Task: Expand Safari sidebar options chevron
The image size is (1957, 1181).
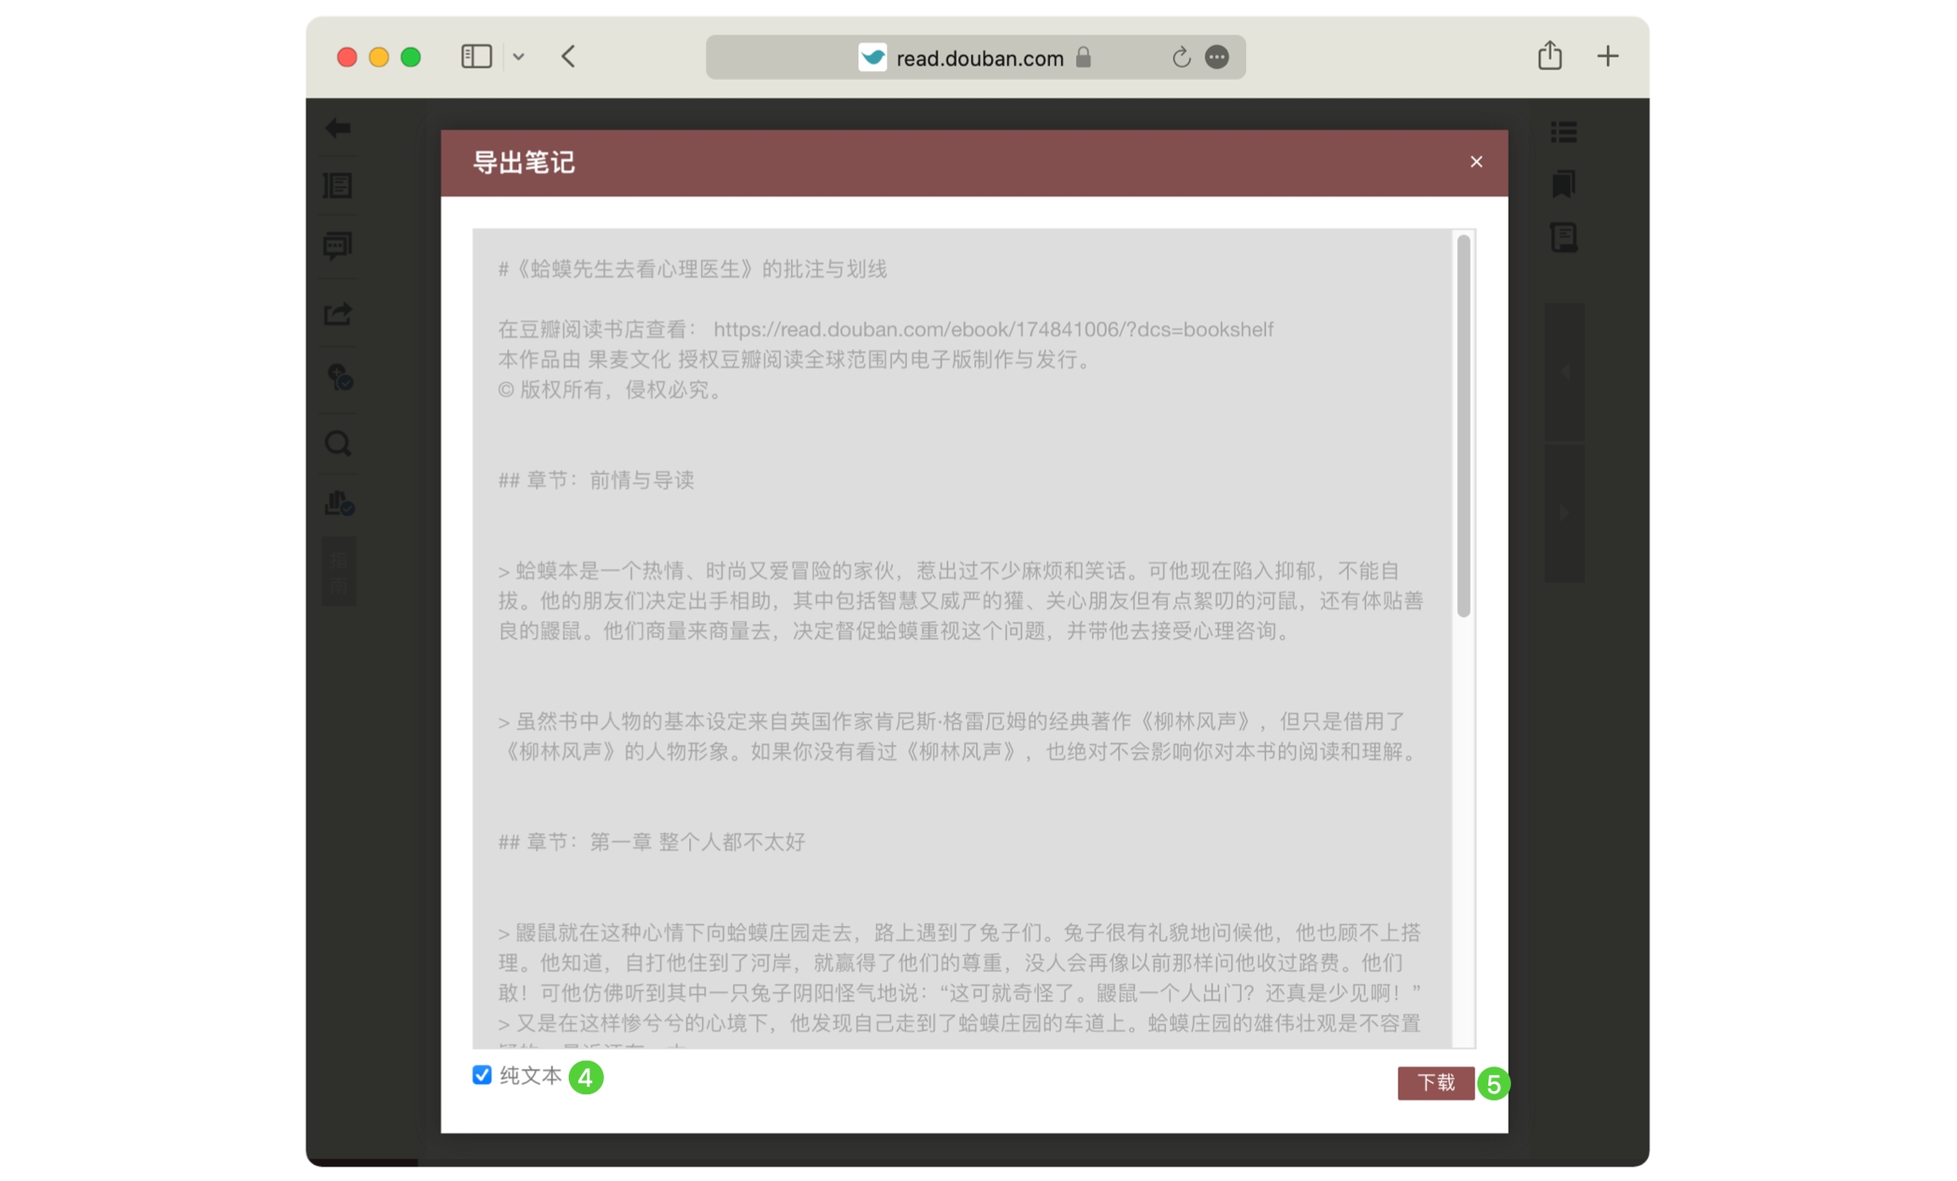Action: 519,57
